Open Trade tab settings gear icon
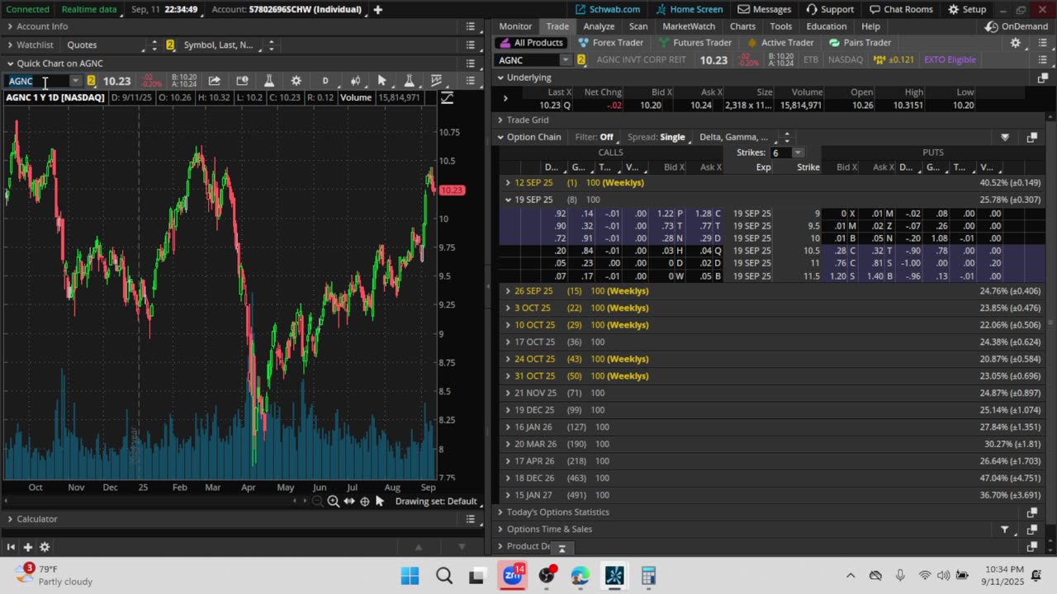Screen dimensions: 1057x594 (x=1016, y=43)
